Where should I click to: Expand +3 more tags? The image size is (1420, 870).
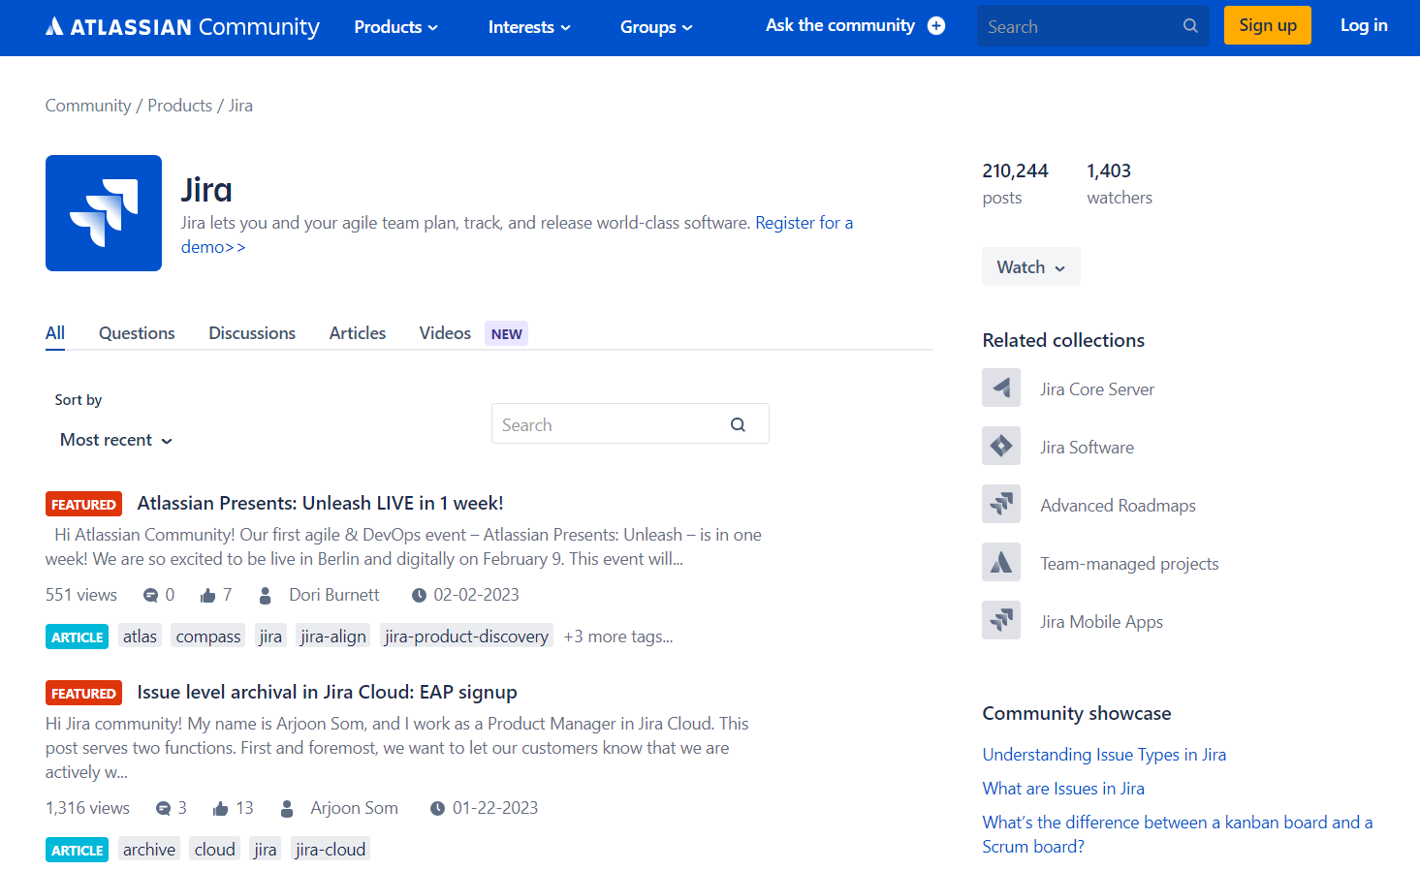(x=618, y=637)
